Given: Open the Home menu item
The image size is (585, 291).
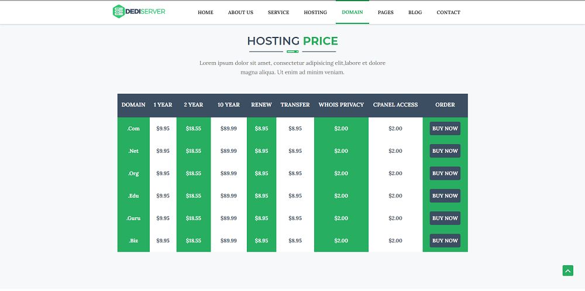Looking at the screenshot, I should pyautogui.click(x=205, y=12).
